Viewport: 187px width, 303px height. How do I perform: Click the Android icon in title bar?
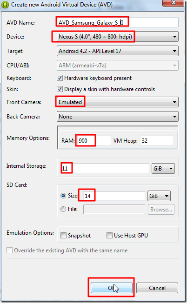coord(5,4)
